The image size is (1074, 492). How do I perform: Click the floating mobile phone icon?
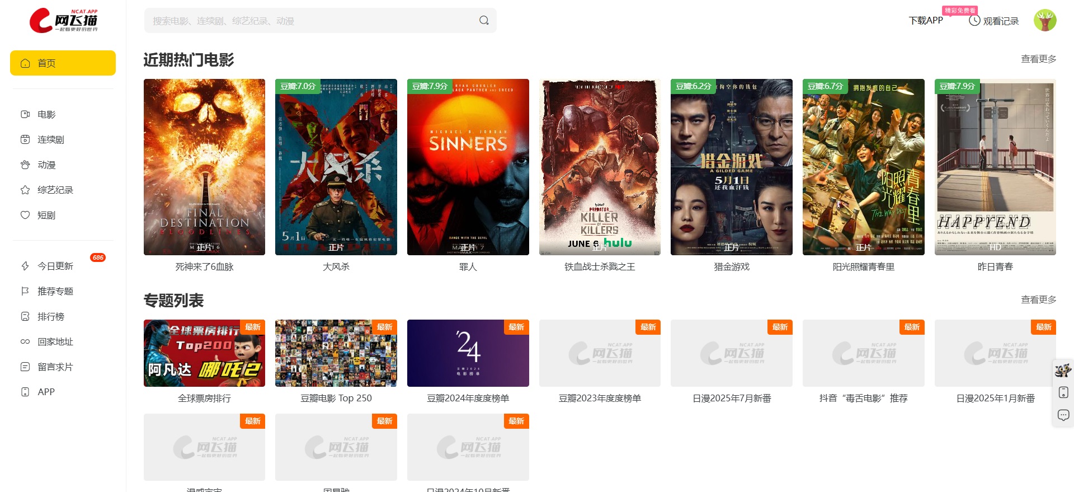[x=1063, y=392]
